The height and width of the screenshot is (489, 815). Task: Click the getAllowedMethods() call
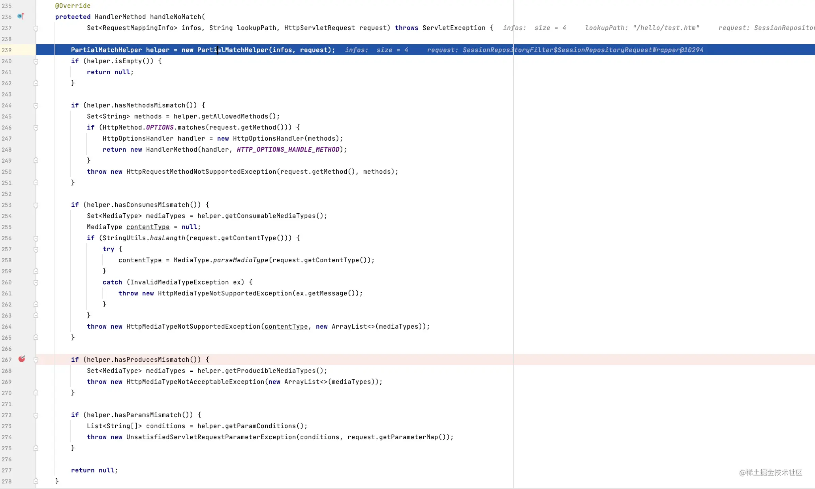[238, 116]
